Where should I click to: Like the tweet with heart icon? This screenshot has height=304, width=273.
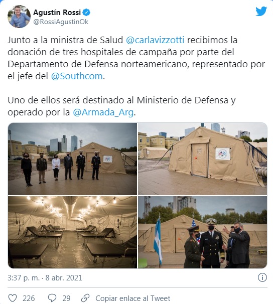(13, 298)
